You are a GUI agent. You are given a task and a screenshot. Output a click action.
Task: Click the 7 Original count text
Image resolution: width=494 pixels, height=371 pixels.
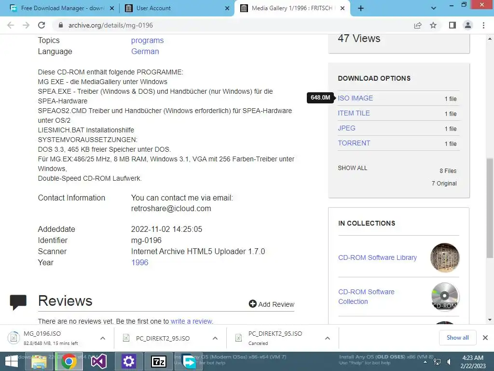(x=444, y=184)
